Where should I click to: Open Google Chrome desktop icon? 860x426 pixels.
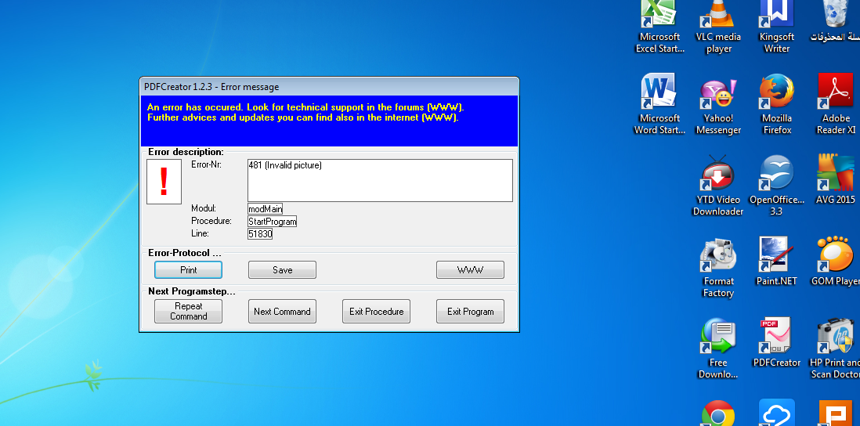[x=718, y=413]
